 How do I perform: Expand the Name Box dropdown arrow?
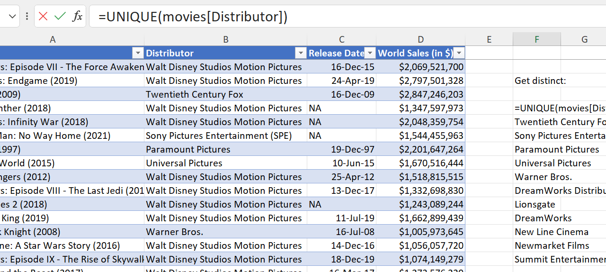pyautogui.click(x=12, y=17)
